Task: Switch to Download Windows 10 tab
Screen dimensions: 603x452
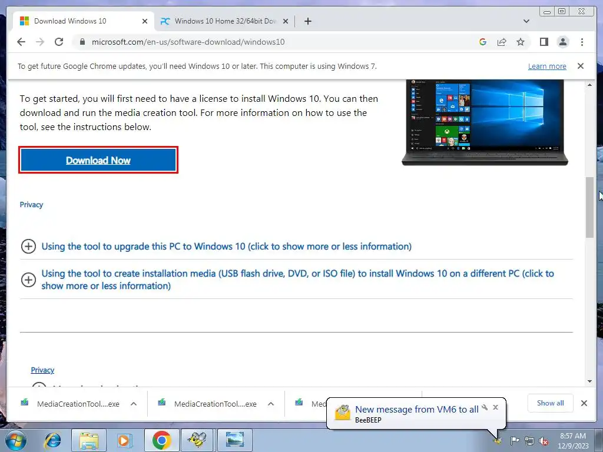Action: pos(84,21)
